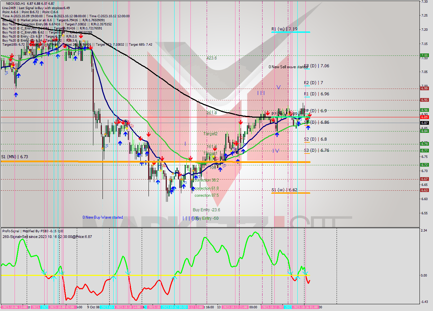This screenshot has width=433, height=311.
Task: Select the '2023.10.10 14:00' time label
Action: click(129, 307)
